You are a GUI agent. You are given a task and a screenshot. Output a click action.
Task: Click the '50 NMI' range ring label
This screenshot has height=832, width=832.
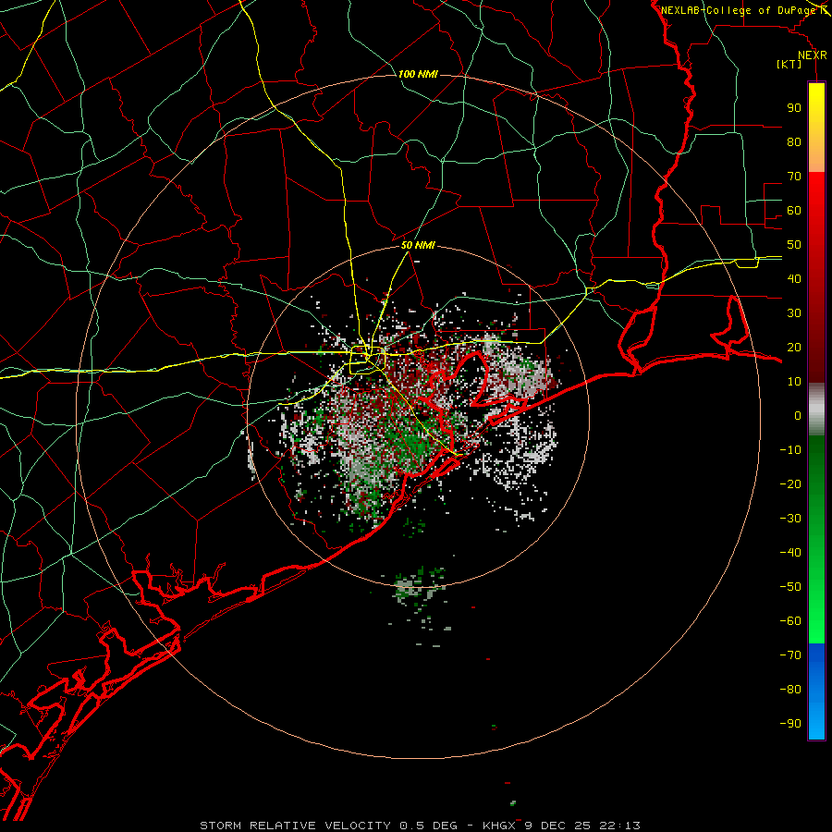click(418, 245)
